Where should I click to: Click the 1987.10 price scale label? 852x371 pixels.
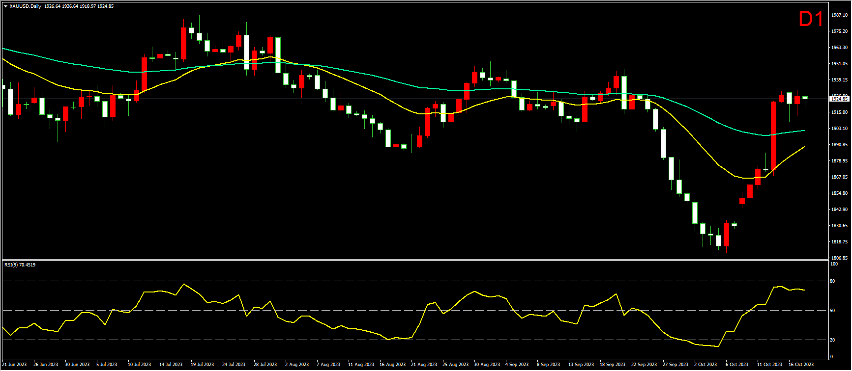[x=839, y=15]
